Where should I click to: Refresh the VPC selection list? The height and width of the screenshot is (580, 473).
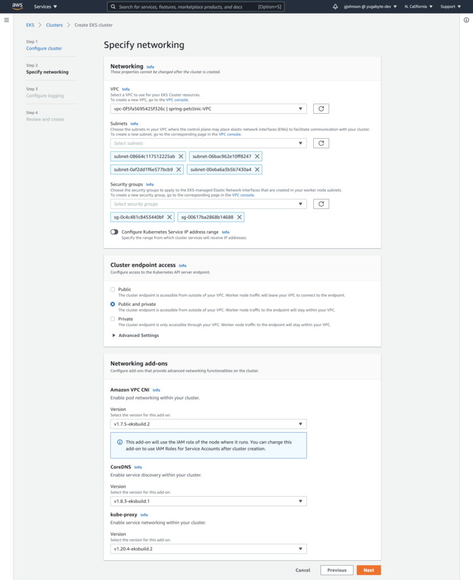[321, 108]
